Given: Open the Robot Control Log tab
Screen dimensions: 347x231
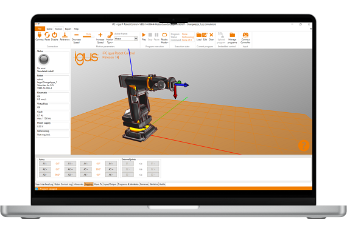Looking at the screenshot, I should (x=63, y=184).
